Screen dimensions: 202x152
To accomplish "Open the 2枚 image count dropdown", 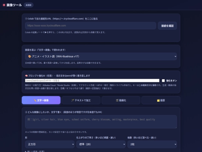I will [x=152, y=144].
